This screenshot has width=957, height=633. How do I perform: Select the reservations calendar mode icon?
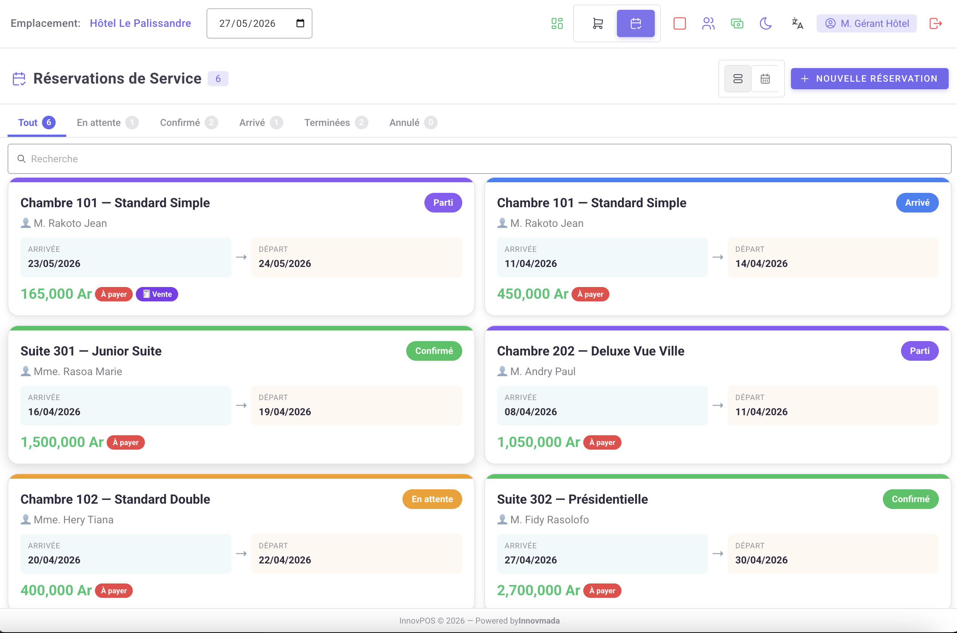click(x=635, y=23)
